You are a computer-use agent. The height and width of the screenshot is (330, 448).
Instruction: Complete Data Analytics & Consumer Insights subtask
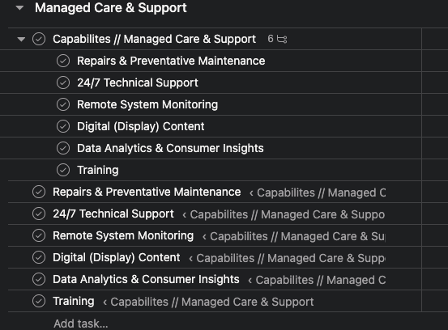pos(63,148)
